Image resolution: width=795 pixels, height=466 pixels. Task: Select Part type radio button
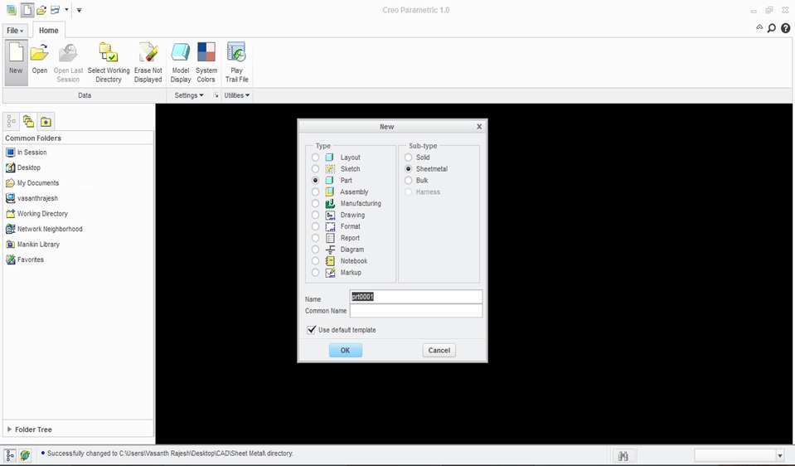[x=315, y=181]
